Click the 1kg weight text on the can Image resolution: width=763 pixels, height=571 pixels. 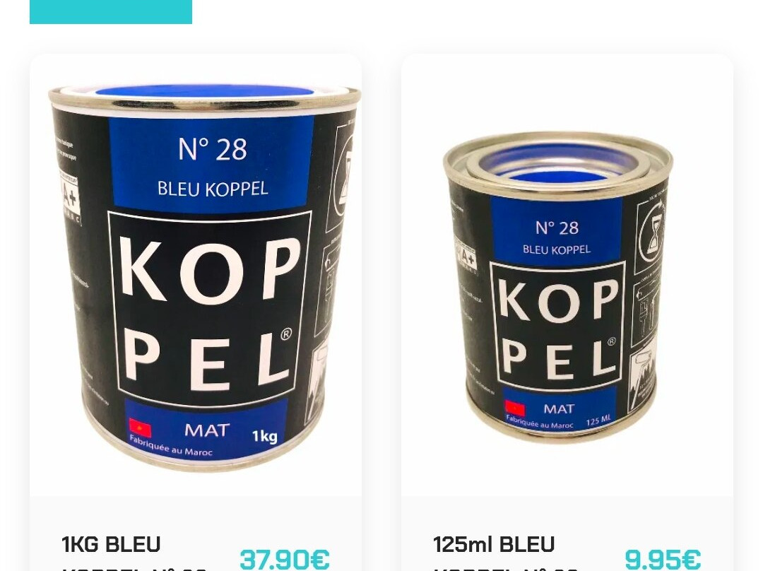coord(265,436)
